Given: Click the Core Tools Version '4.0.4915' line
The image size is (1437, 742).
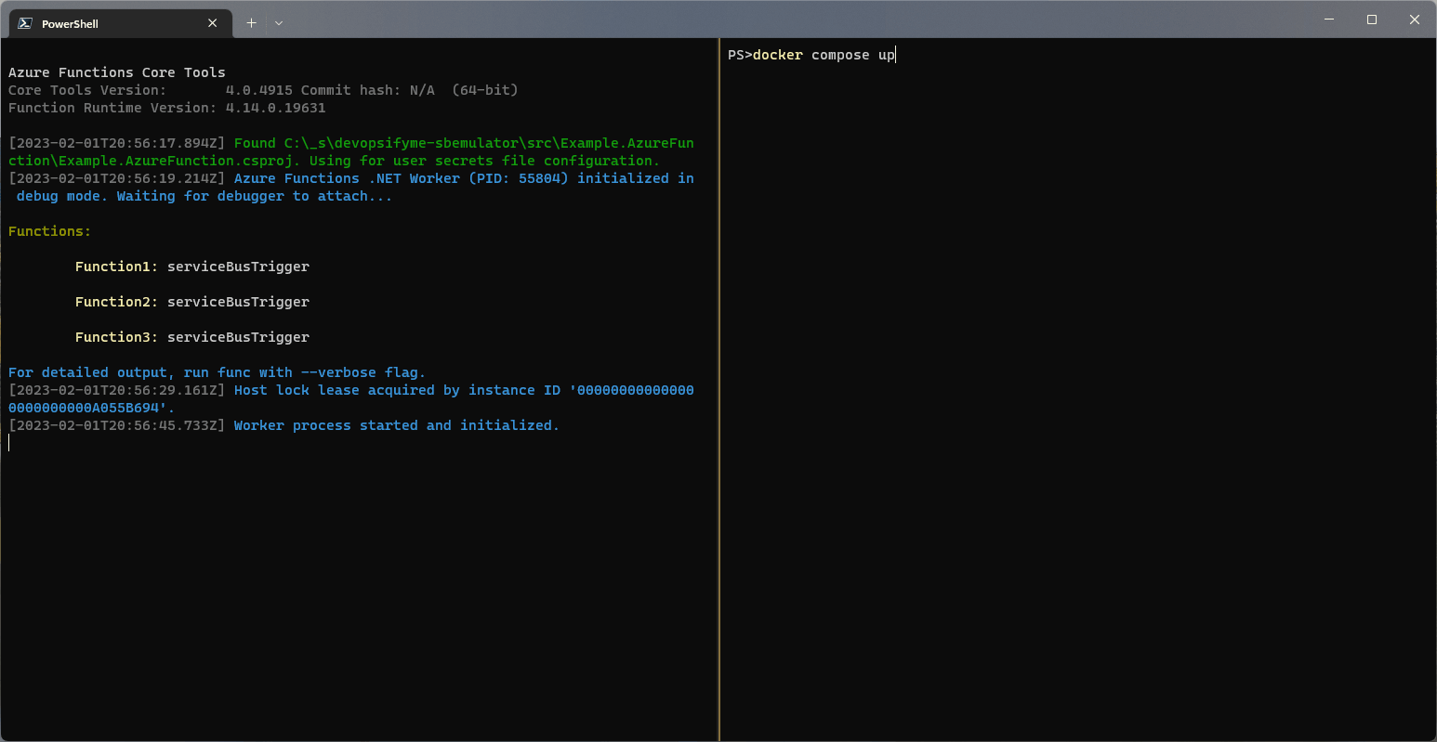Looking at the screenshot, I should (x=263, y=90).
